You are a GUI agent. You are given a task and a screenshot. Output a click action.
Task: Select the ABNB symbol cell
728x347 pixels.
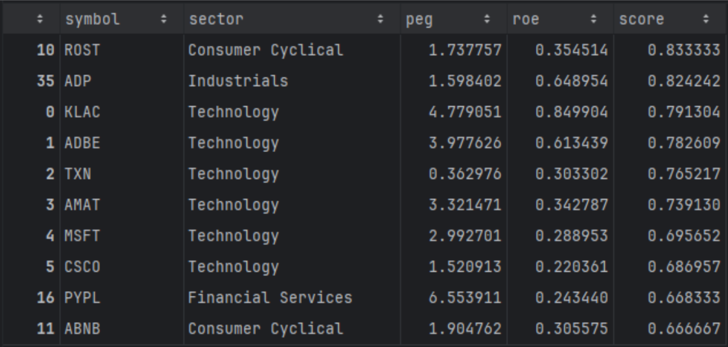(82, 328)
